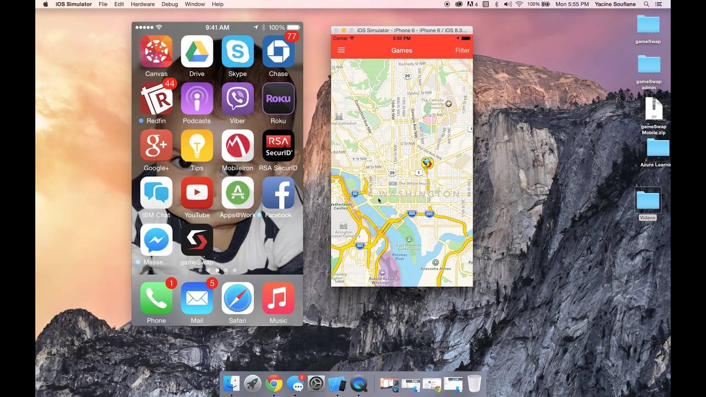
Task: Open Finder from the Mac dock
Action: pos(232,384)
